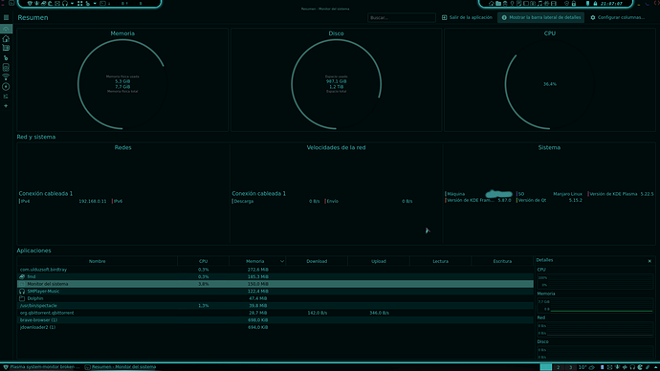Viewport: 660px width, 371px height.
Task: Switch to virtual desktop 3
Action: coord(570,367)
